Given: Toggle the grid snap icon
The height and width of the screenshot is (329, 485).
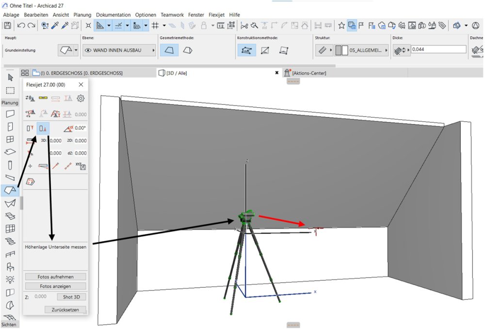Looking at the screenshot, I should point(155,25).
